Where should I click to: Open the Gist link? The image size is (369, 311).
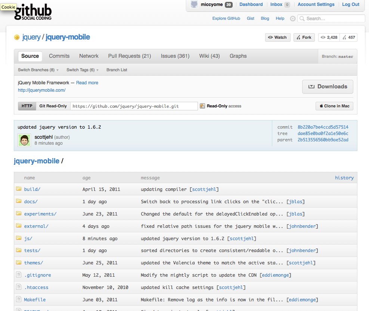(x=250, y=18)
